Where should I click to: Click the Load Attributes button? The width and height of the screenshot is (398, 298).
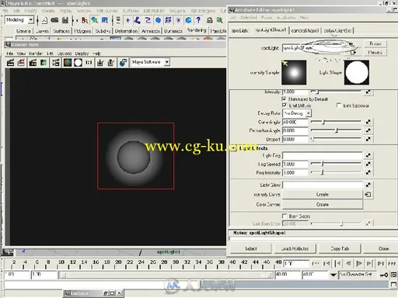tap(295, 248)
